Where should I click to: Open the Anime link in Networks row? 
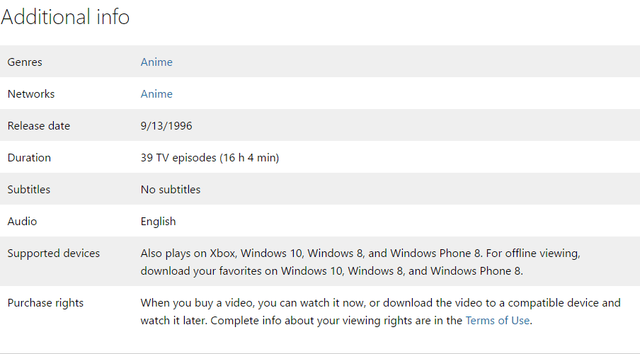point(156,94)
